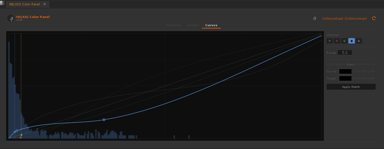Open the Source color swatch

coord(345,71)
